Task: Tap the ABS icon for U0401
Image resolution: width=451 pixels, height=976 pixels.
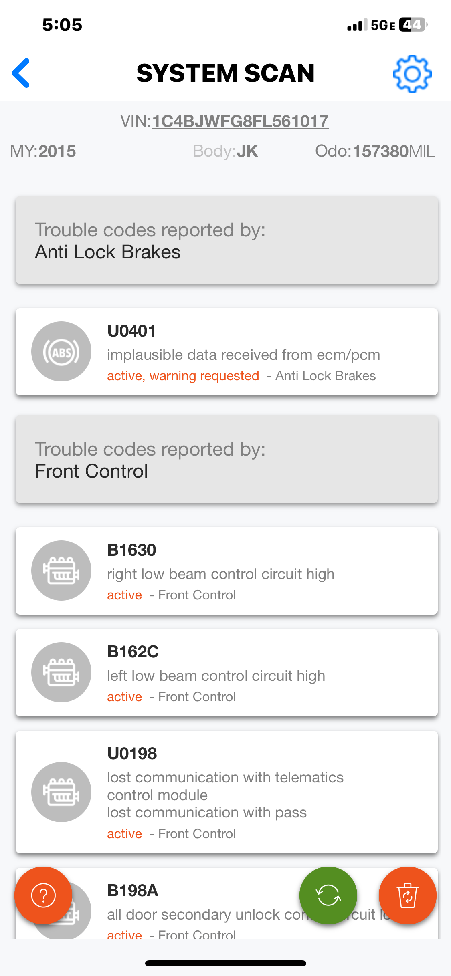Action: click(61, 351)
